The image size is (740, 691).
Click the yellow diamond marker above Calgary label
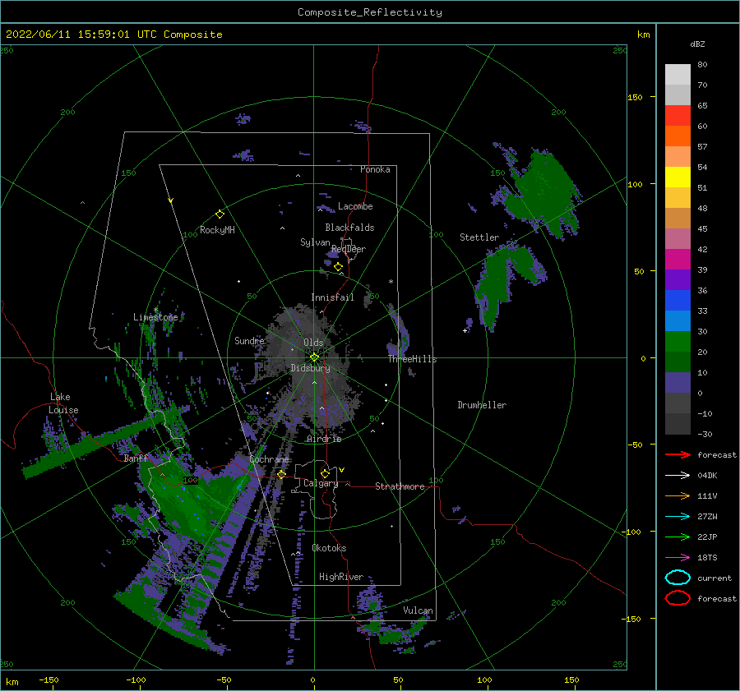tap(325, 473)
